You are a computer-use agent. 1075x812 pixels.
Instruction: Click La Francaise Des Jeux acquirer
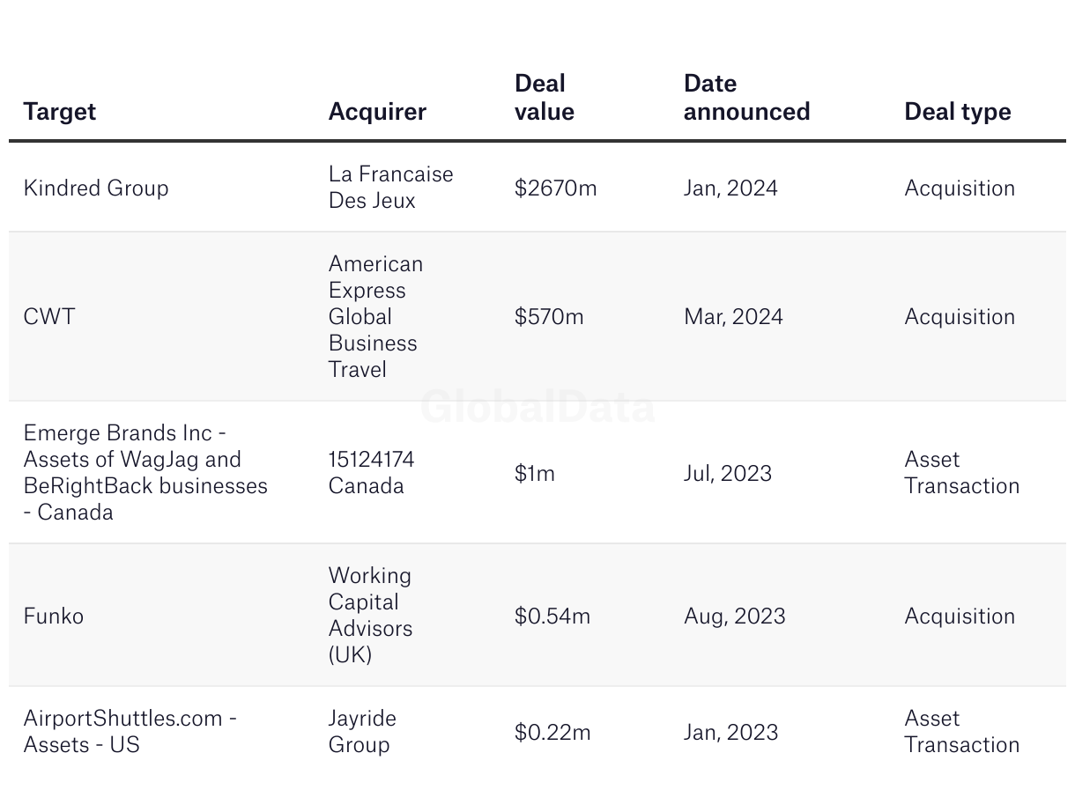[390, 187]
